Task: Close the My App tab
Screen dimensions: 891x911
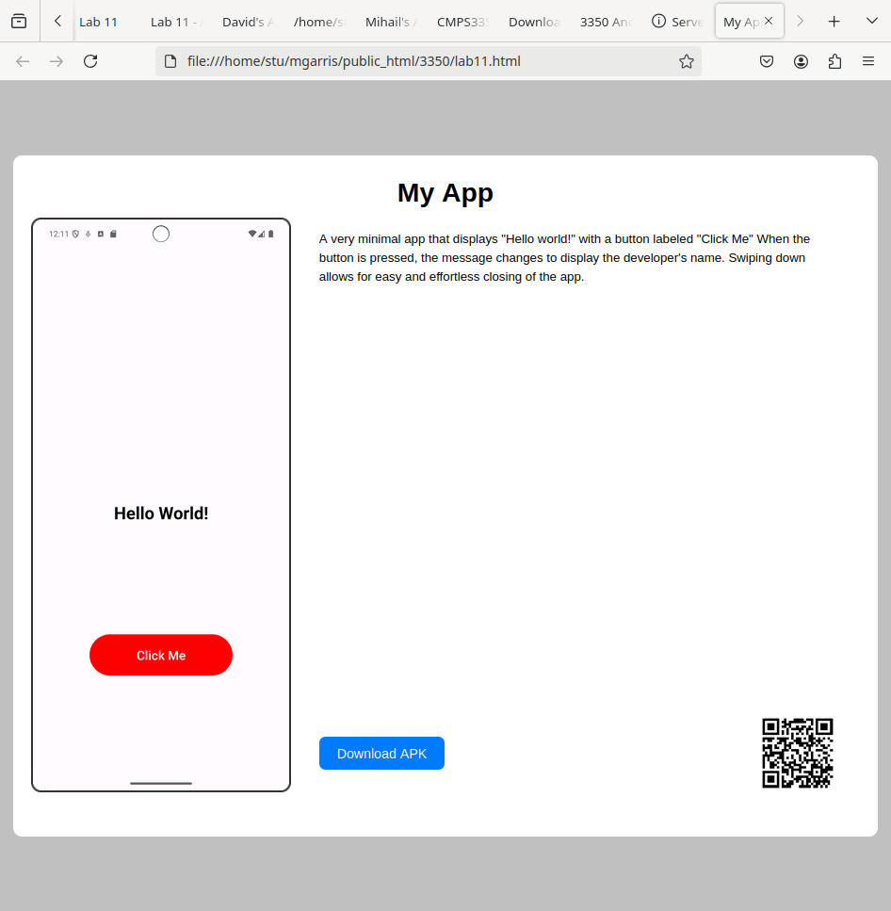Action: [x=769, y=21]
